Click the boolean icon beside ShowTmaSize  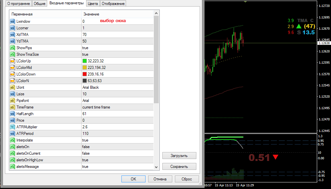point(13,54)
